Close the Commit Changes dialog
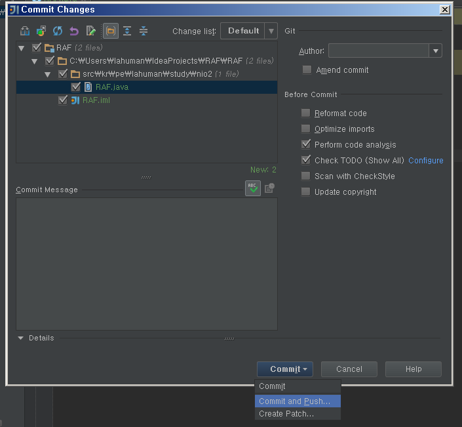462x427 pixels. pos(444,10)
